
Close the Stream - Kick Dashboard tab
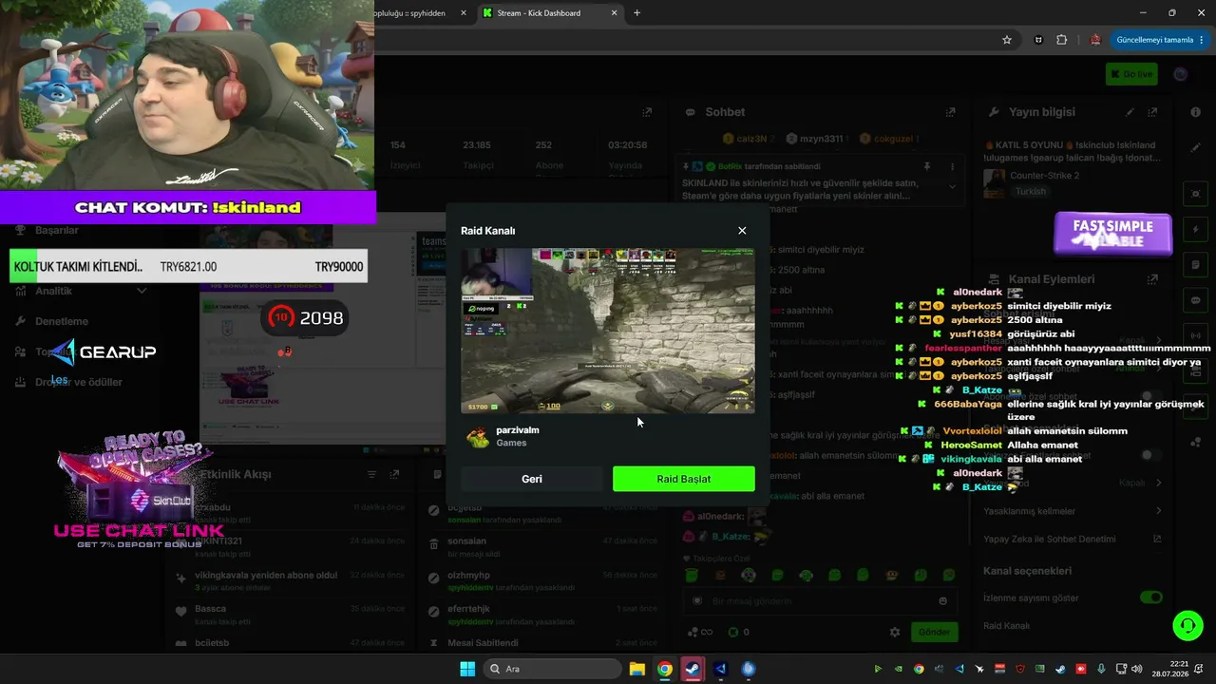pyautogui.click(x=615, y=13)
